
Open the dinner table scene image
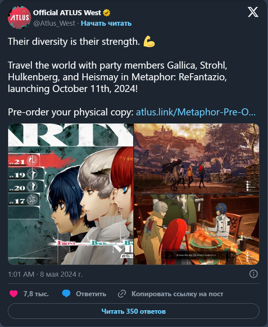coord(197,230)
